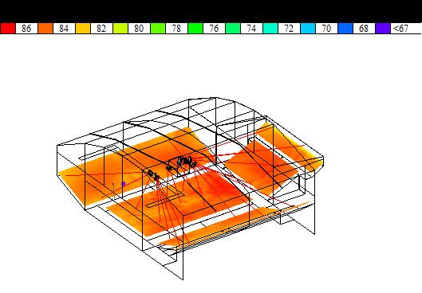The width and height of the screenshot is (422, 293).
Task: Click the legend value 84
Action: 64,29
